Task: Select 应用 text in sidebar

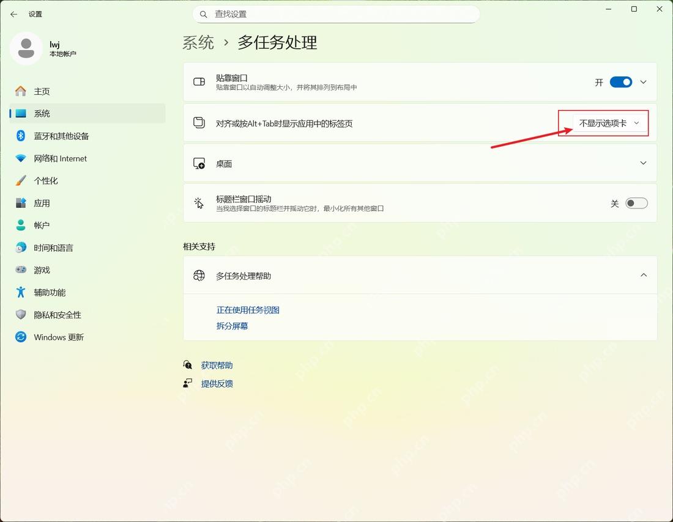Action: tap(42, 203)
